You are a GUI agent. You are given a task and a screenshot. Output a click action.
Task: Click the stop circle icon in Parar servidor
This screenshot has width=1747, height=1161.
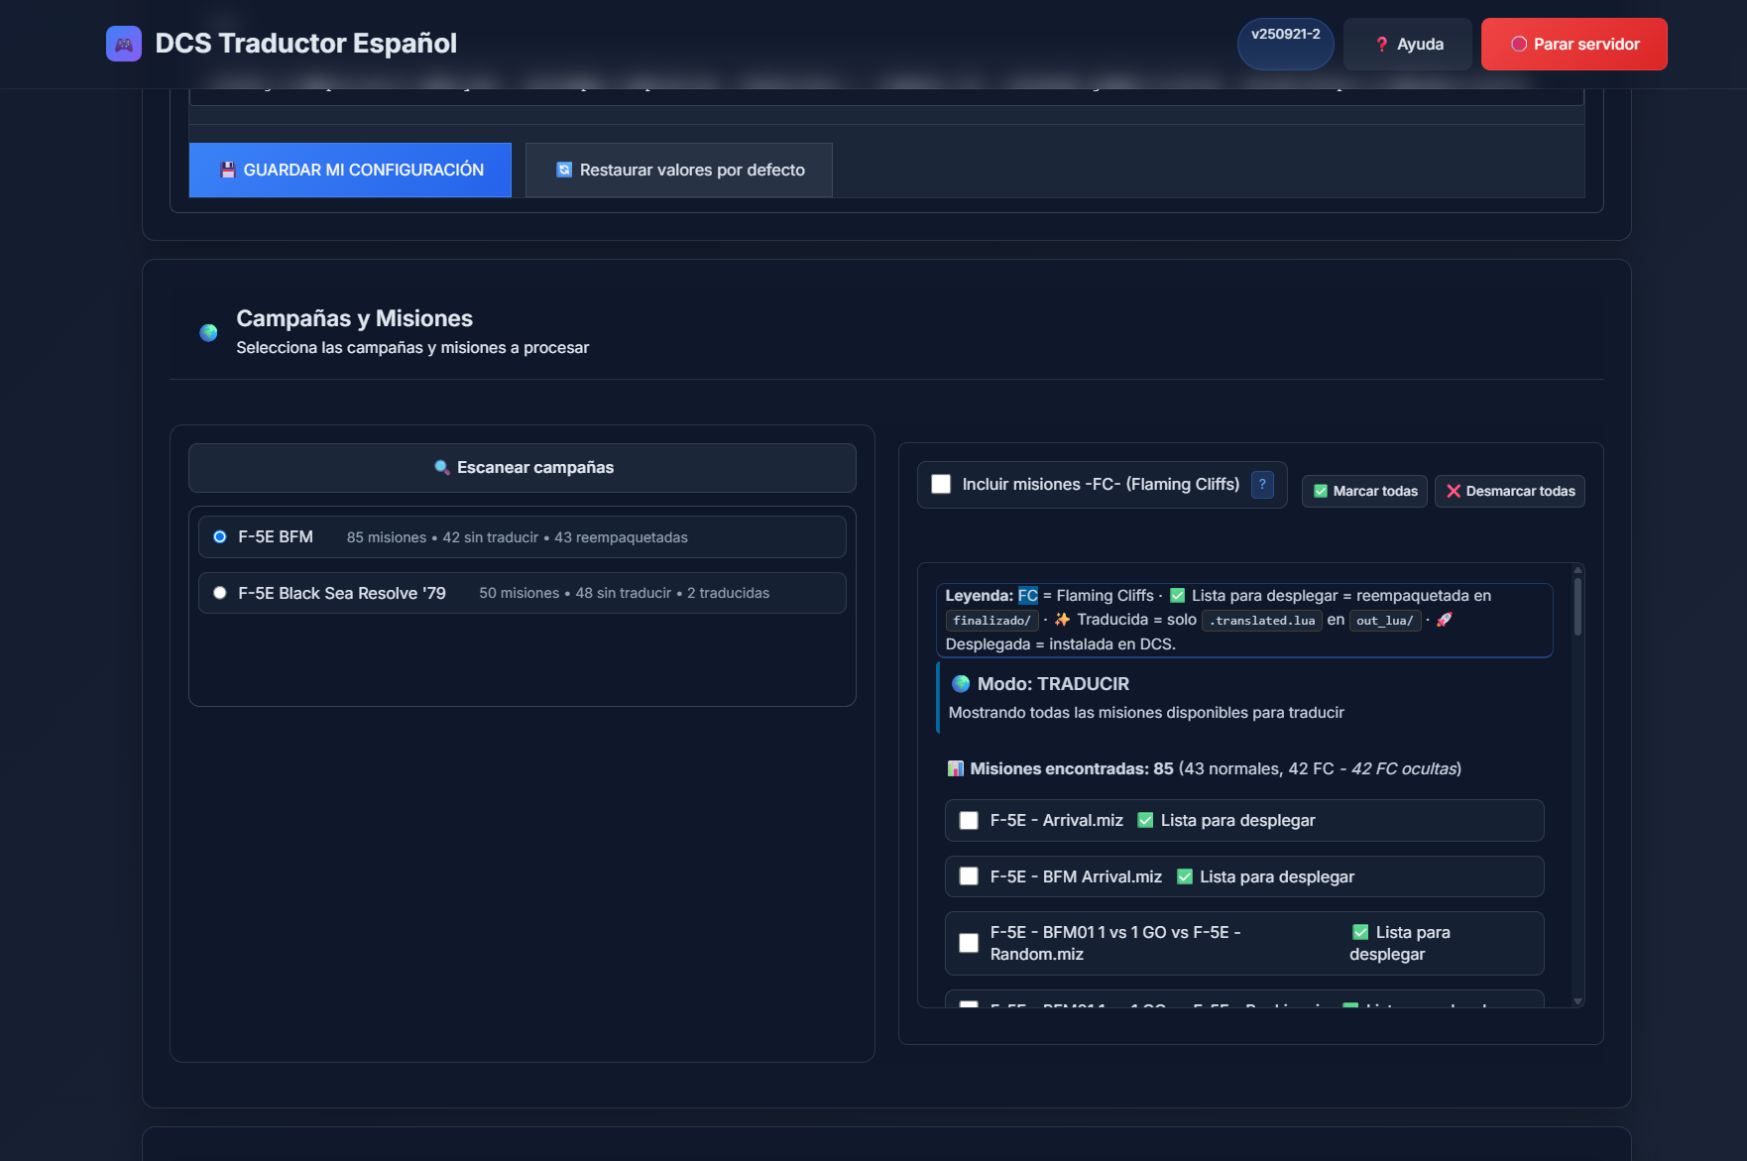(1519, 45)
